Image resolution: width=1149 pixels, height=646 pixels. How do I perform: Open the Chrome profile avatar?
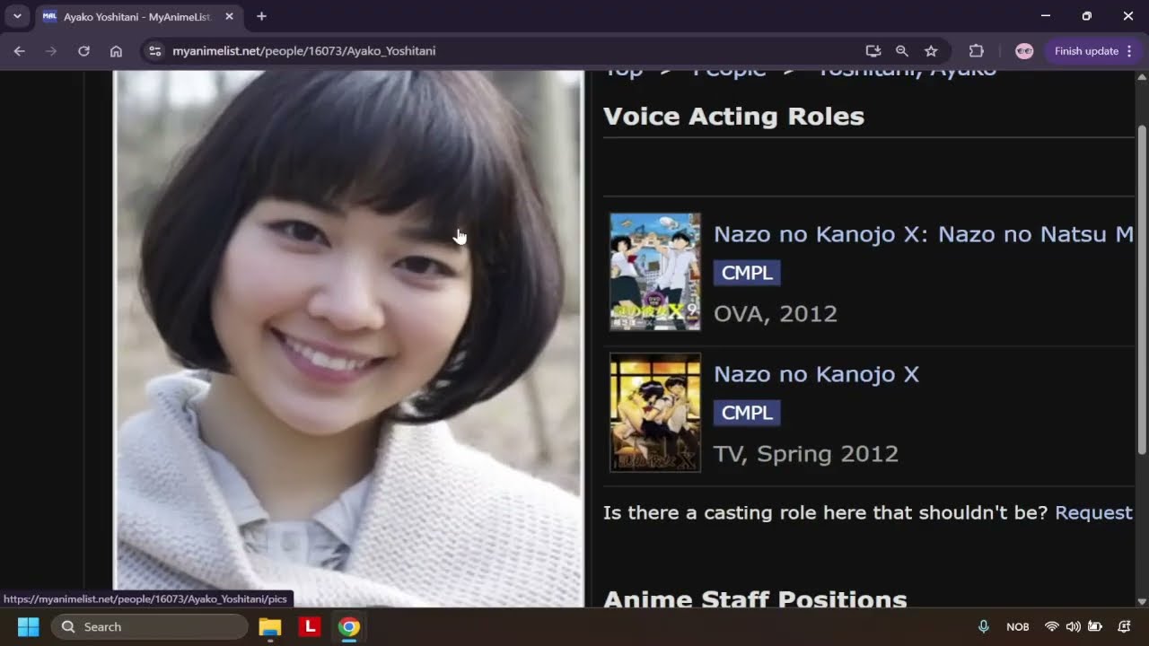pyautogui.click(x=1024, y=51)
